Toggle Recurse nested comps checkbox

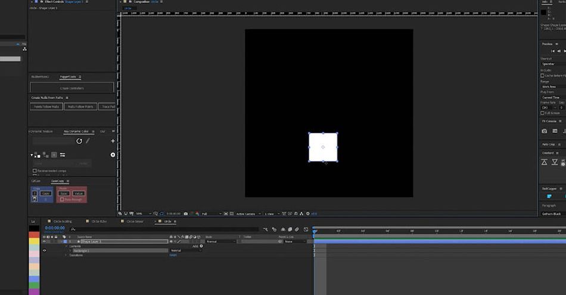[x=35, y=171]
